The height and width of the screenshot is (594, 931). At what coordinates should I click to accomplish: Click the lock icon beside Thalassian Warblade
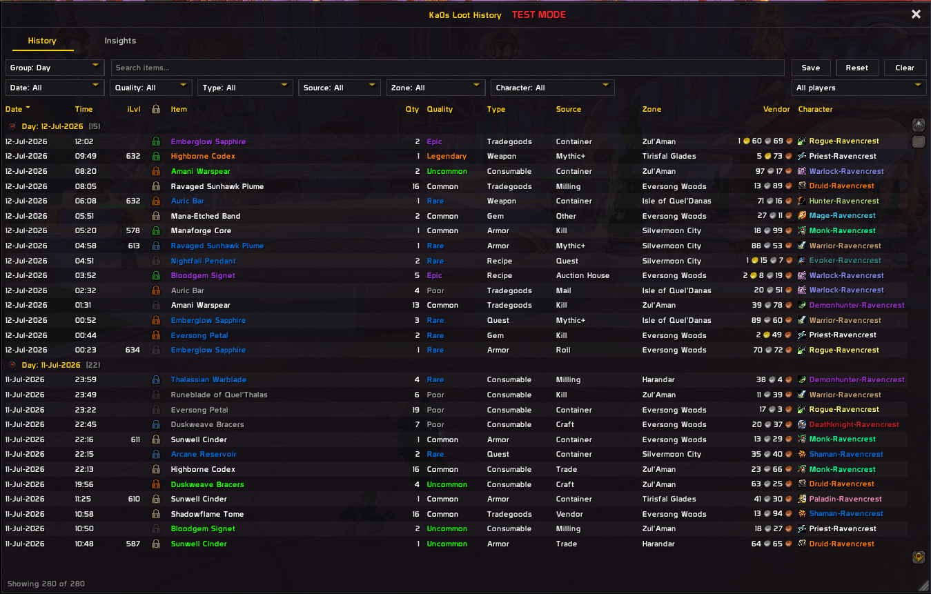156,379
